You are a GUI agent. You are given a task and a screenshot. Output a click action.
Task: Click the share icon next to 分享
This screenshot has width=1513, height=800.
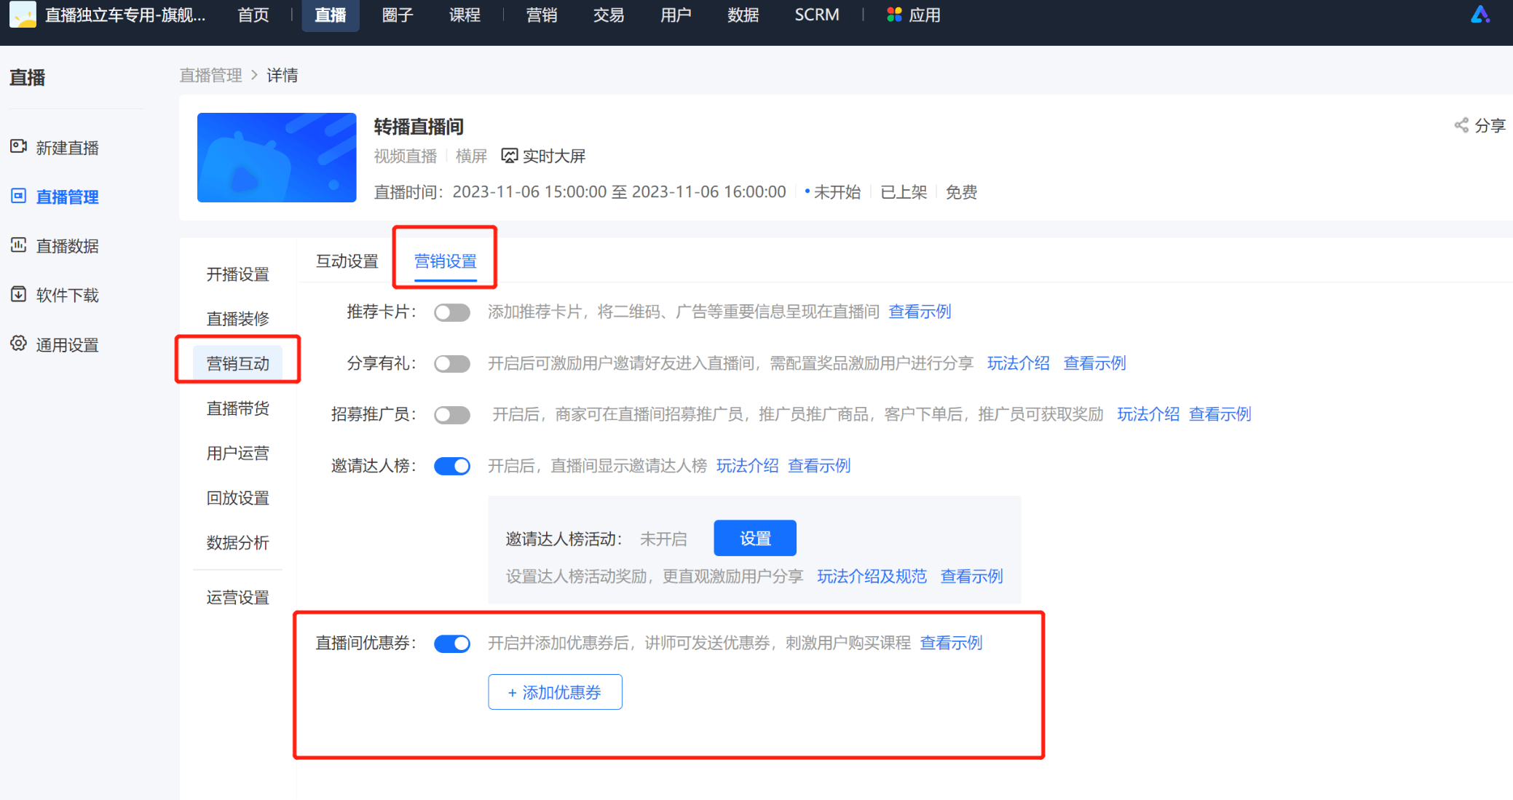pyautogui.click(x=1461, y=125)
